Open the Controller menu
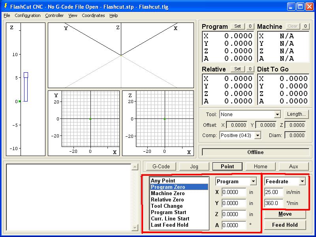This screenshot has height=237, width=316. click(x=54, y=15)
